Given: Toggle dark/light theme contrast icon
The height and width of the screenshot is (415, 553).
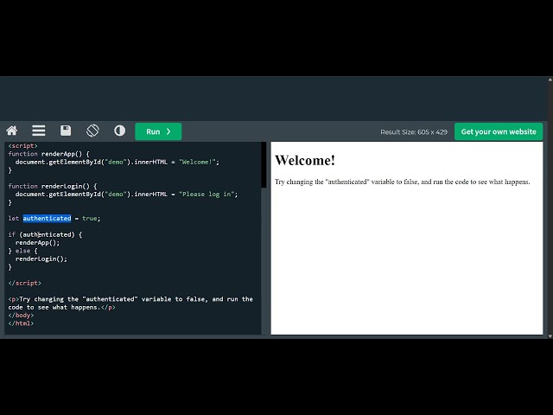Looking at the screenshot, I should (119, 131).
